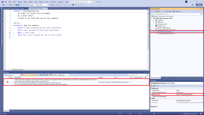Switch to the Team Explorer tab
The image size is (204, 115).
(x=165, y=78)
